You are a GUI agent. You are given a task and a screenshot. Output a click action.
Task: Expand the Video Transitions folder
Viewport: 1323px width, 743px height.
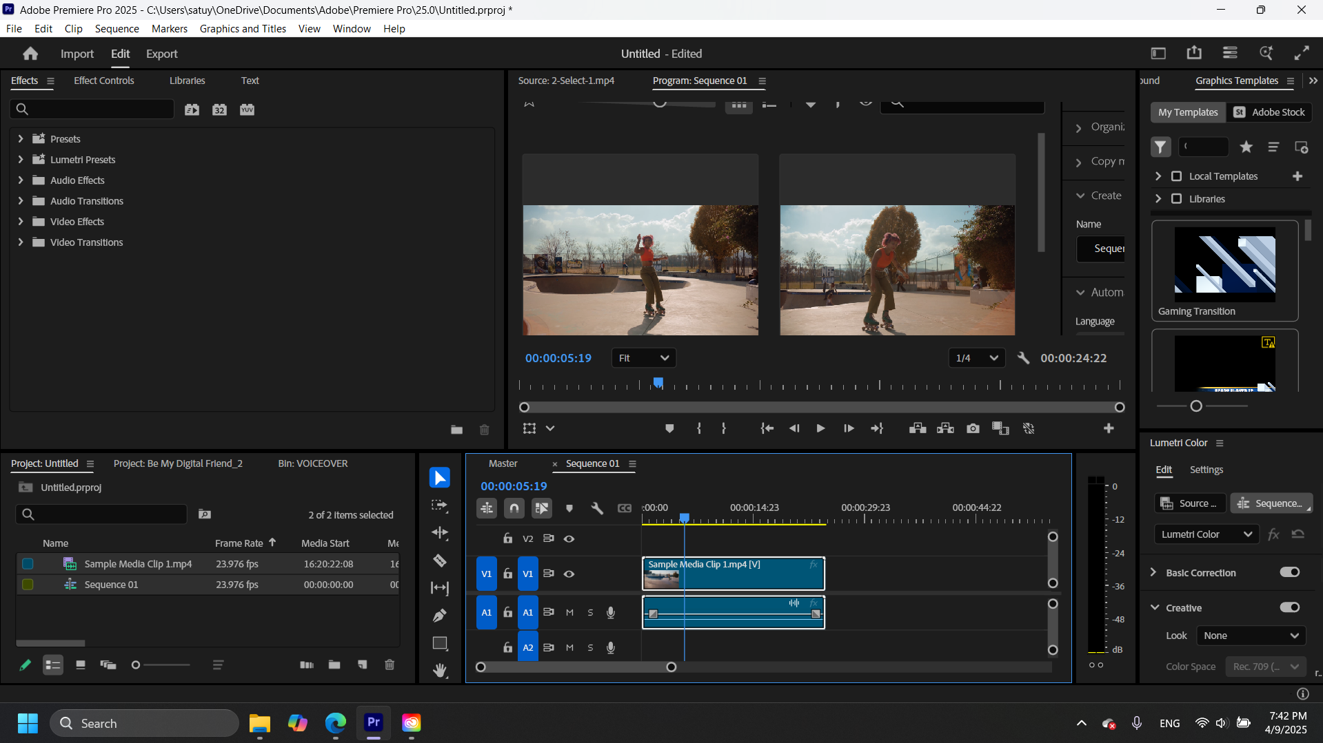pyautogui.click(x=21, y=242)
